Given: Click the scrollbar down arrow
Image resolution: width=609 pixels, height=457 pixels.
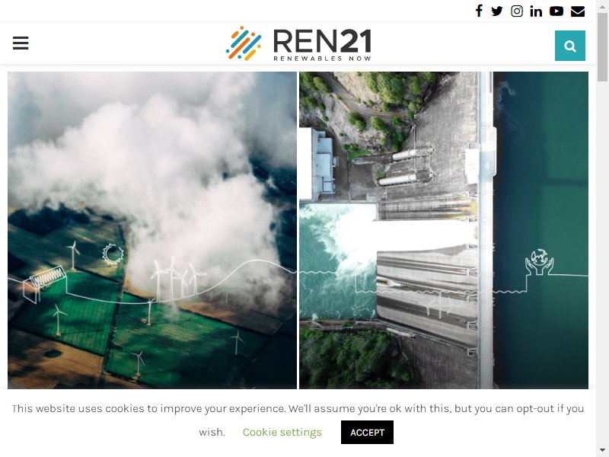Looking at the screenshot, I should [x=602, y=450].
